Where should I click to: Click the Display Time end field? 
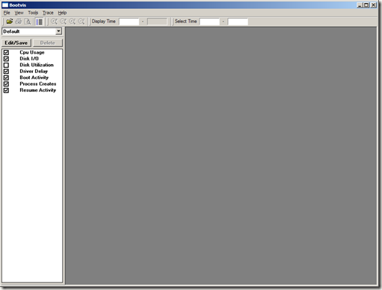(157, 22)
